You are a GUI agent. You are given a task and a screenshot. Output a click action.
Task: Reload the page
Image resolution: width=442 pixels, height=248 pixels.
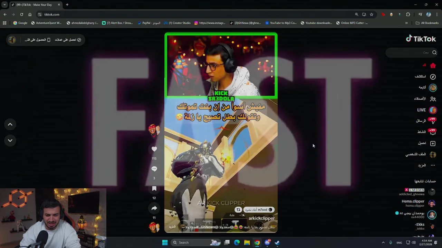[21, 14]
